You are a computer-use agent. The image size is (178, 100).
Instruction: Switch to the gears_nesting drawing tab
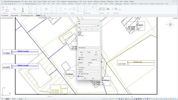tap(15, 15)
